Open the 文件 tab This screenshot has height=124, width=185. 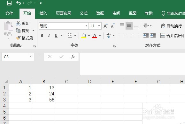(x=9, y=13)
